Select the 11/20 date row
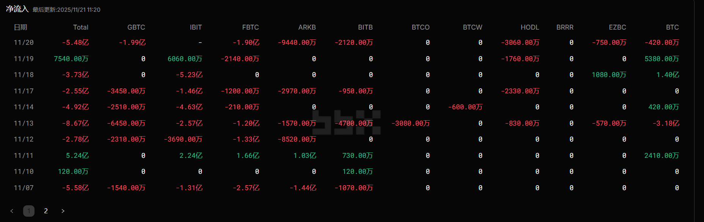The width and height of the screenshot is (704, 222). (x=24, y=43)
